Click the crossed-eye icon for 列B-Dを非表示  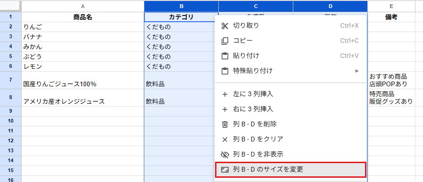click(225, 155)
